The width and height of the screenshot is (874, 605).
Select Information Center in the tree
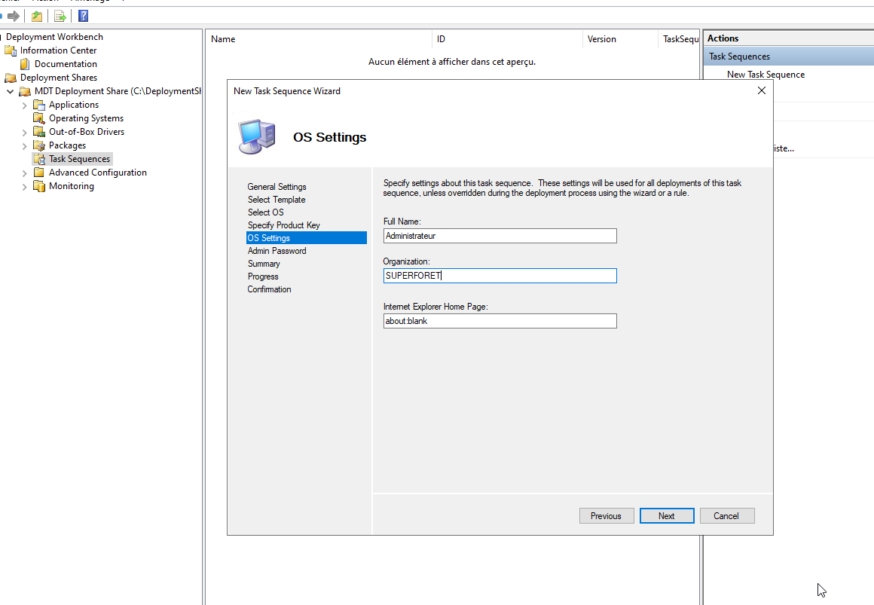coord(59,50)
